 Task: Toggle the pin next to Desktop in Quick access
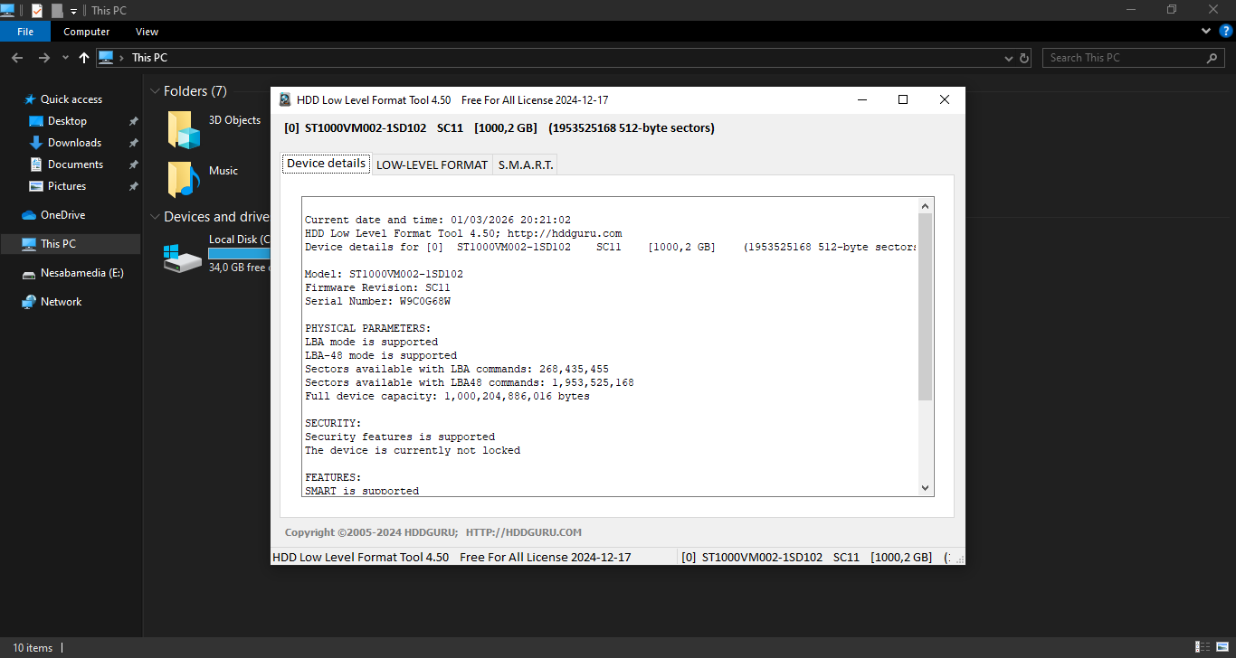click(133, 121)
